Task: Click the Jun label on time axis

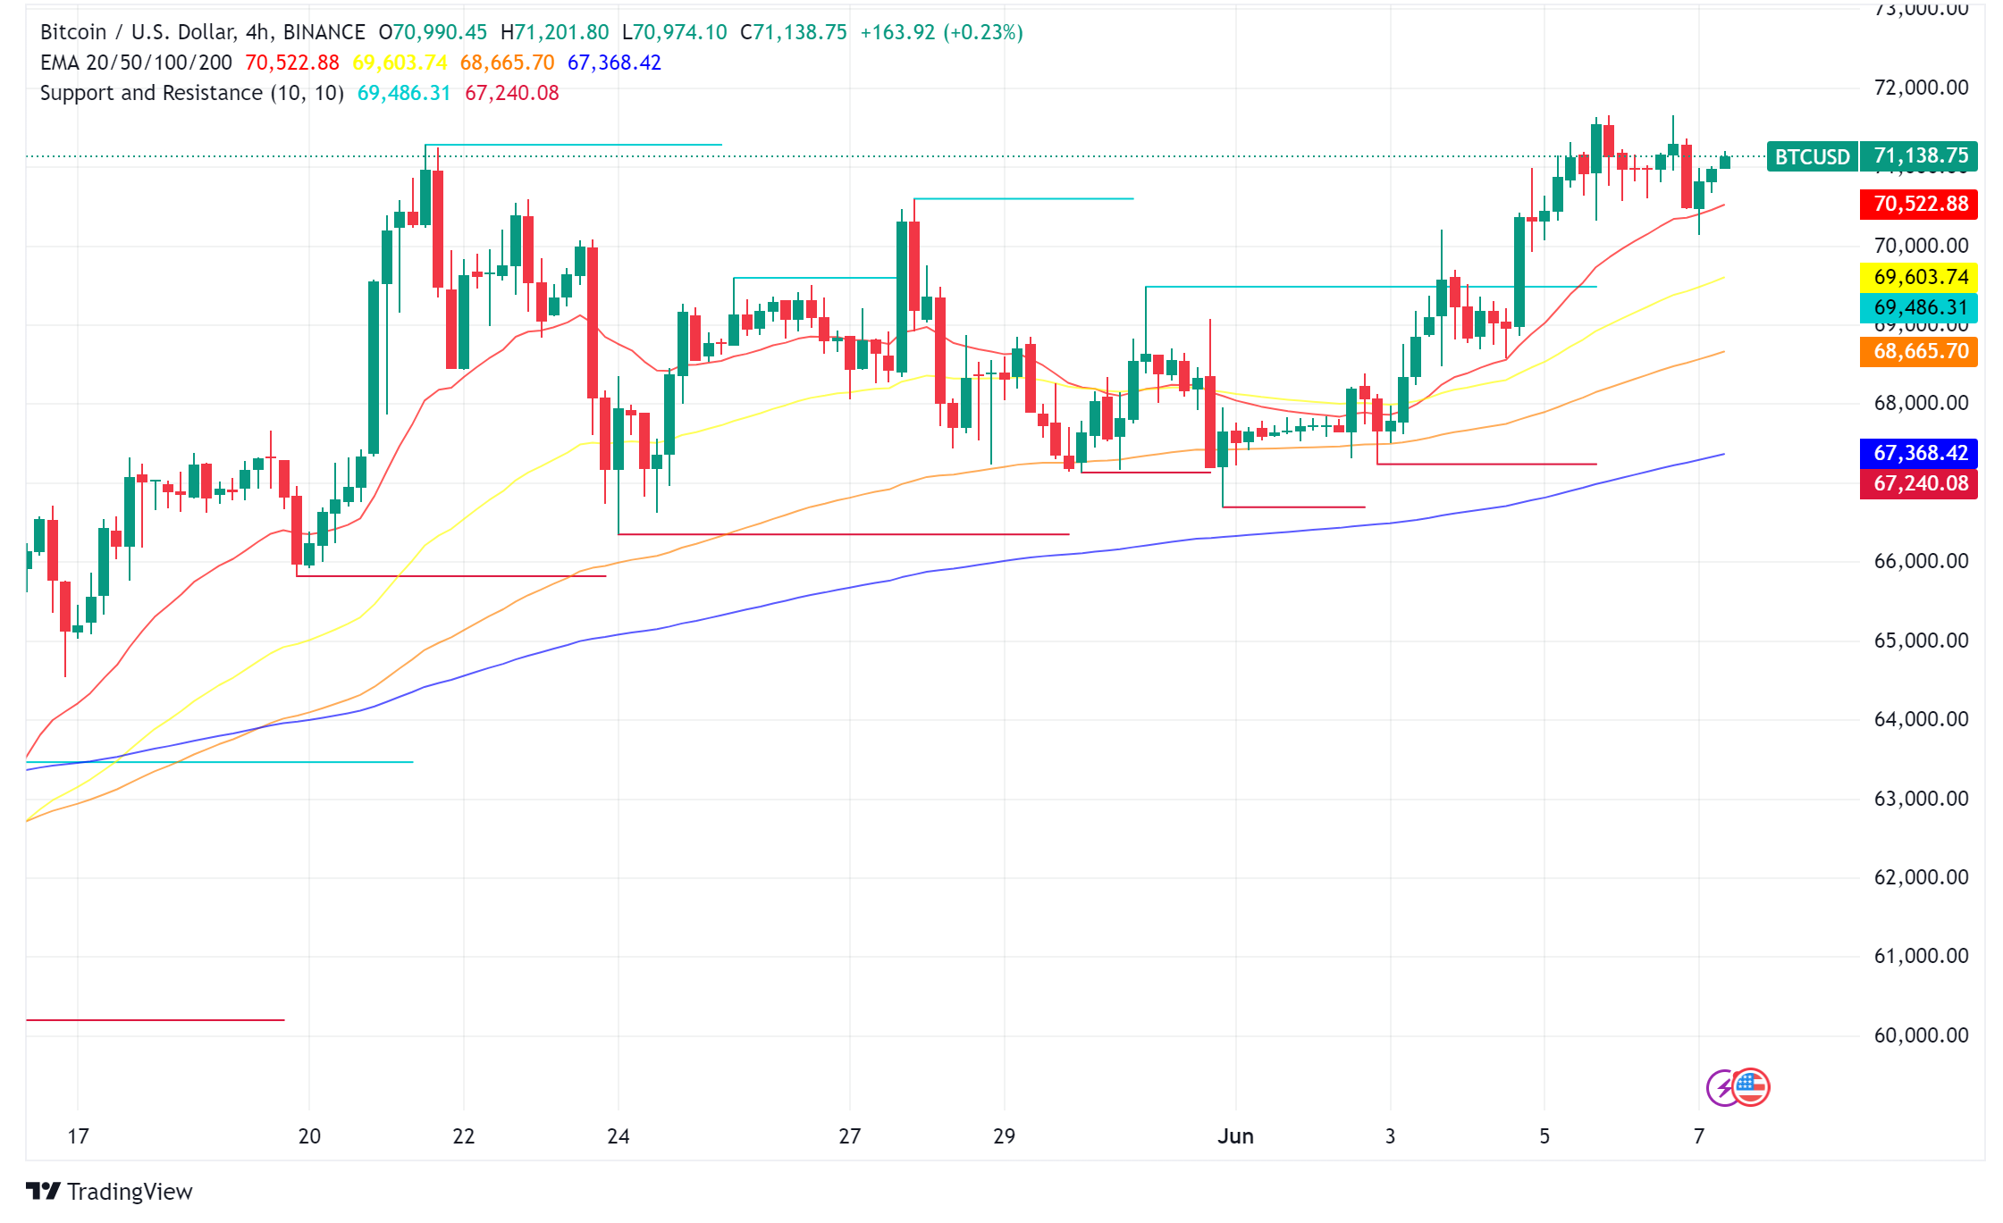Action: click(1236, 1136)
